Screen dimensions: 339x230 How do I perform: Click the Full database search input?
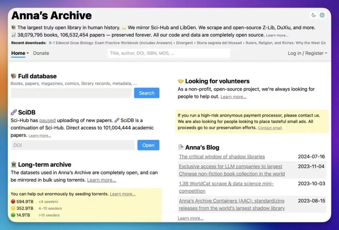71,93
